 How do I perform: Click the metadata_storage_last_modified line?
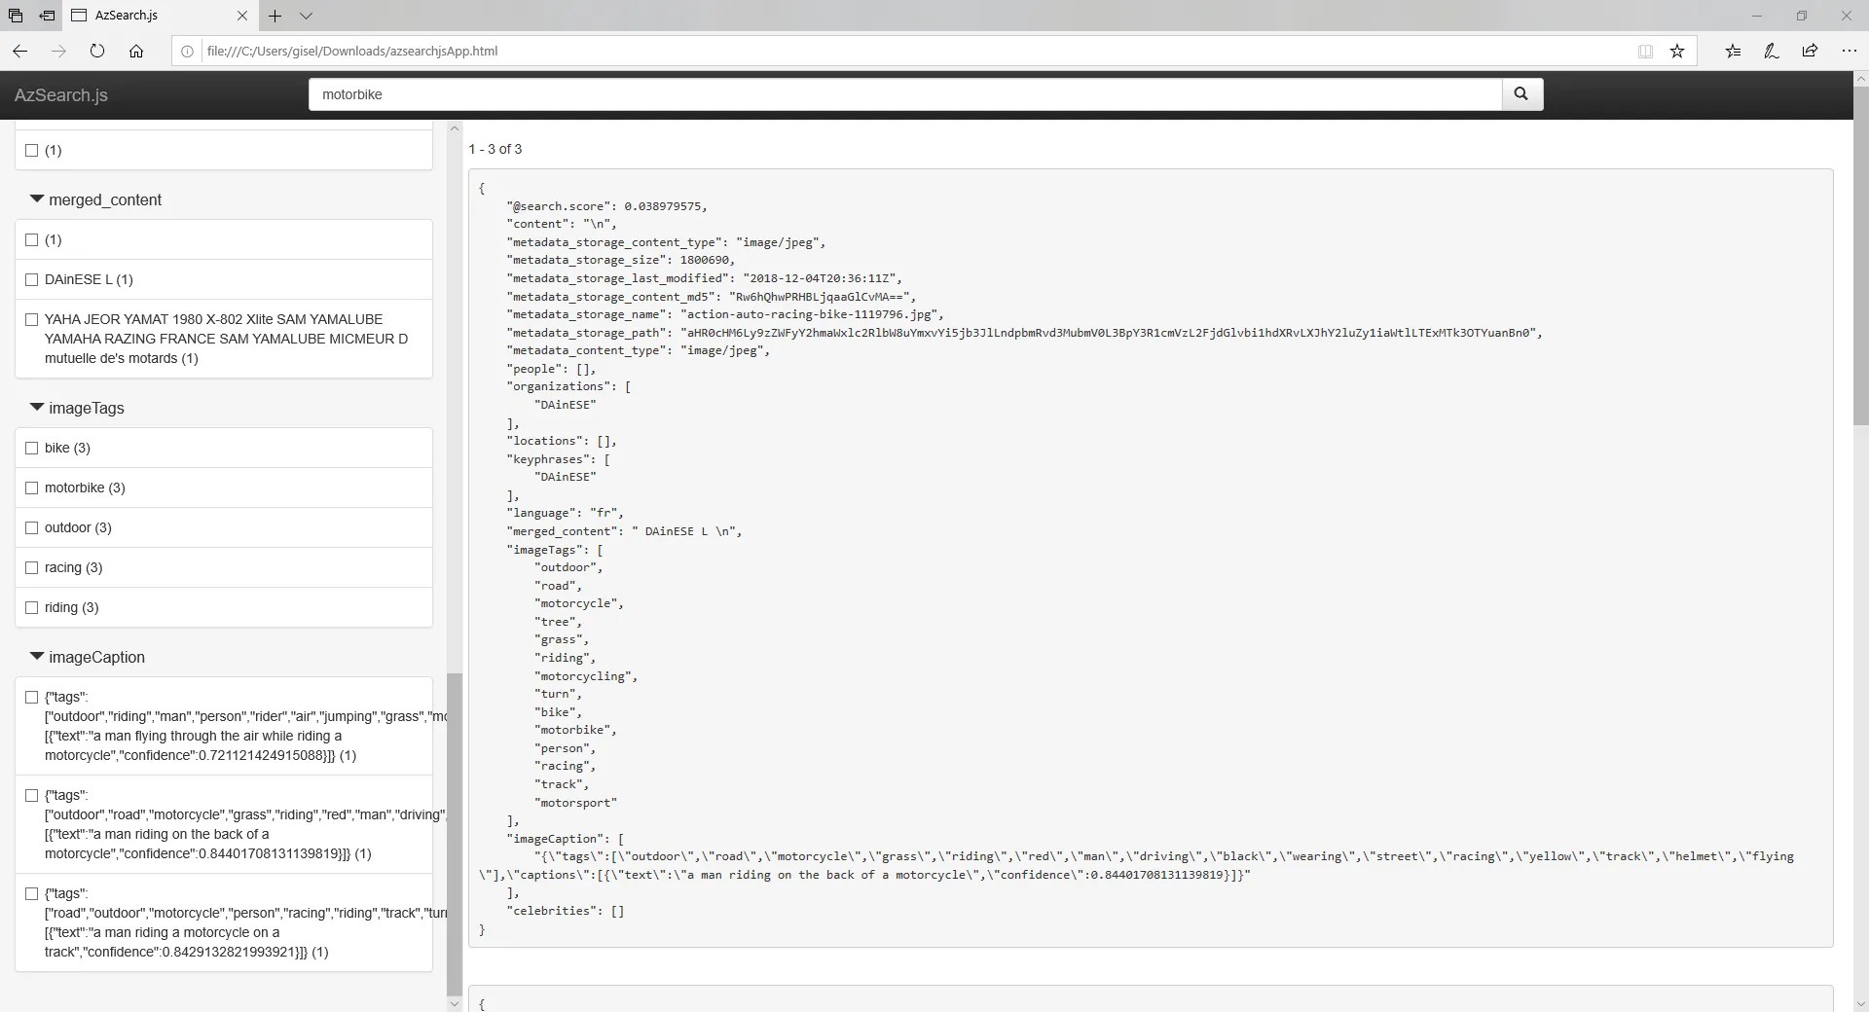tap(704, 278)
